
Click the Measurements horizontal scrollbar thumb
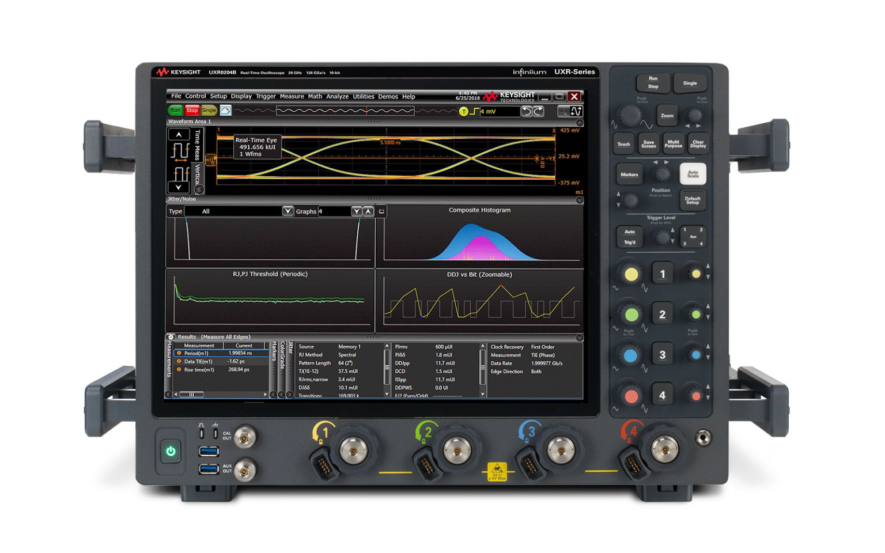click(191, 395)
